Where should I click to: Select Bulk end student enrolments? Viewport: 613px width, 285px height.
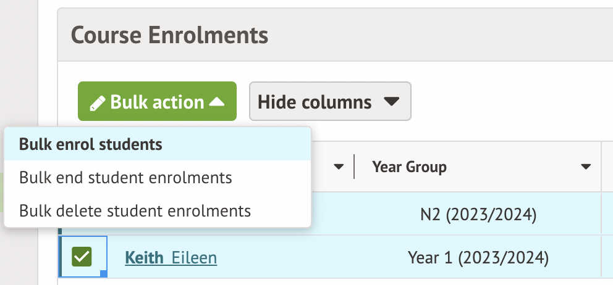coord(125,178)
